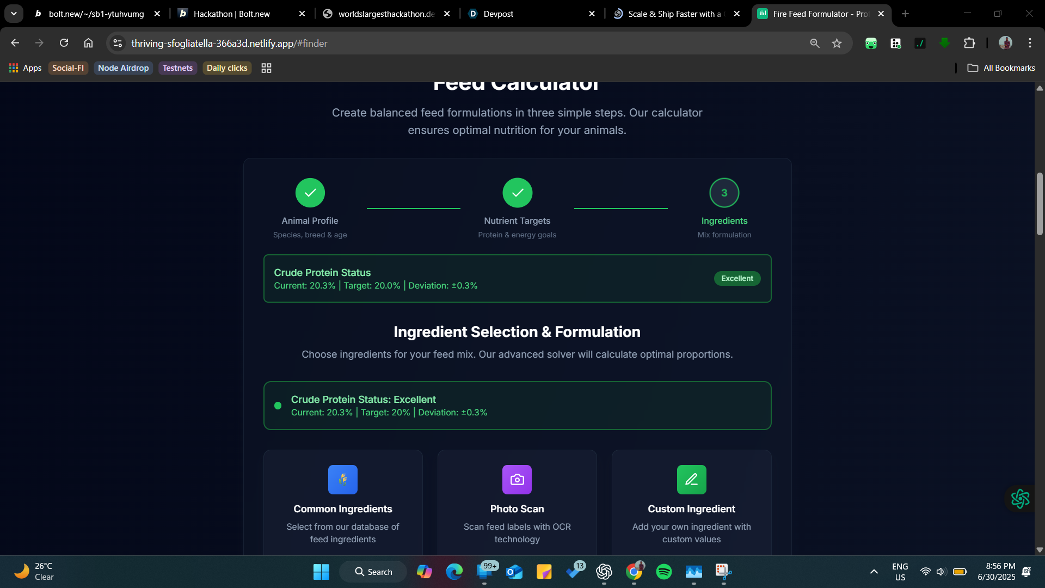Open the Daily clicks bookmark folder
Screen dimensions: 1045x588
coord(226,68)
